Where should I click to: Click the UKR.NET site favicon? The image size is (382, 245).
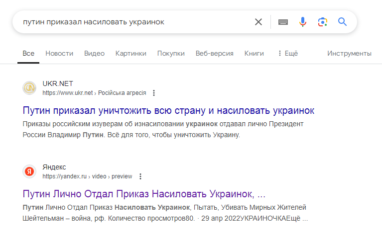pyautogui.click(x=29, y=88)
